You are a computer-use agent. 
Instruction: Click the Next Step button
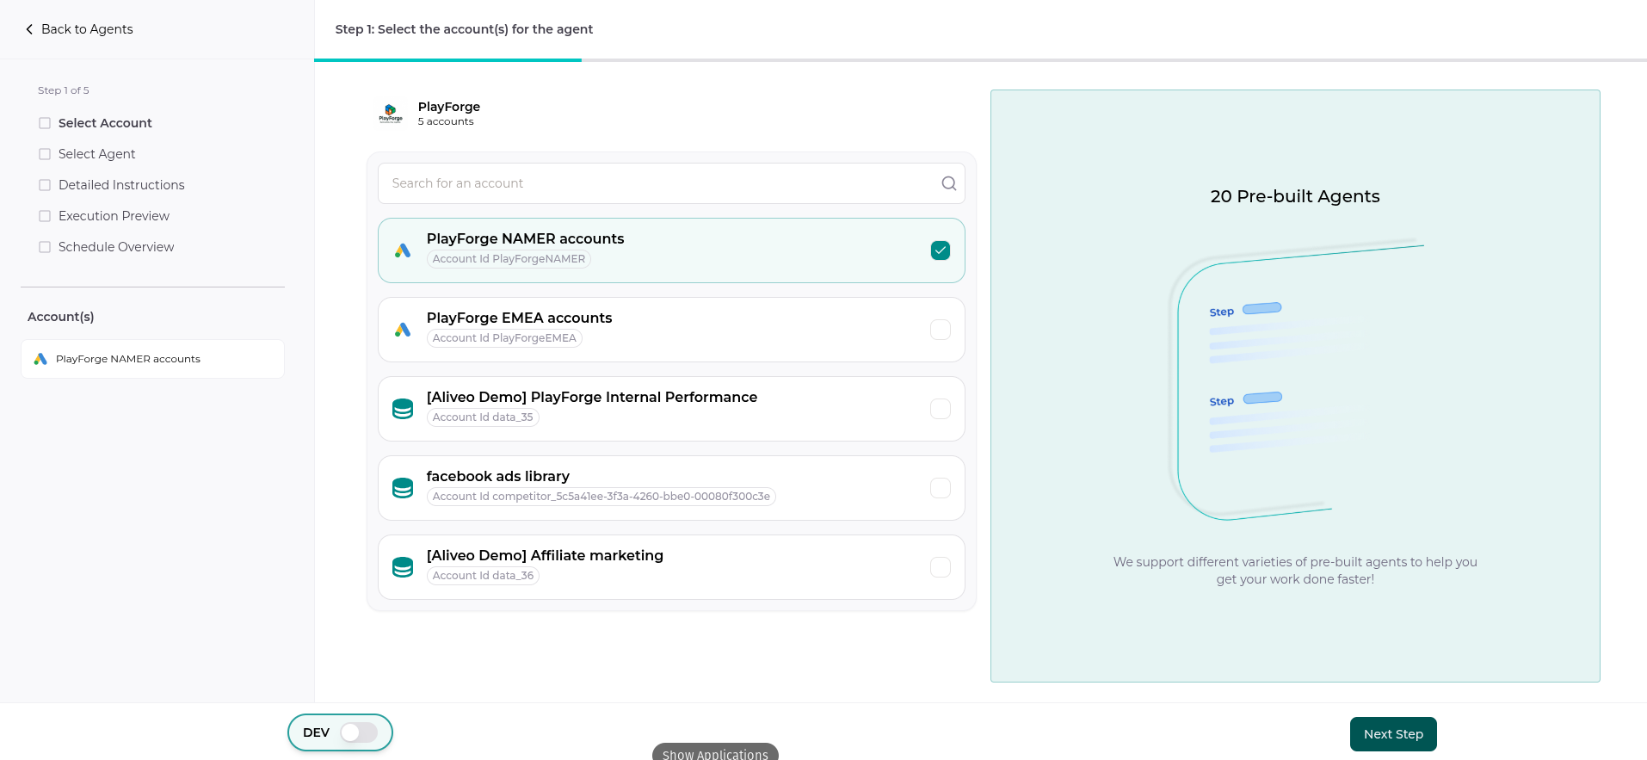pyautogui.click(x=1392, y=734)
